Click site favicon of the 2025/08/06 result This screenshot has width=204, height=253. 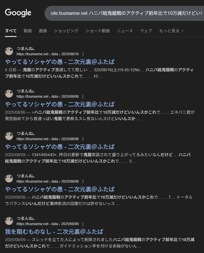(9, 94)
